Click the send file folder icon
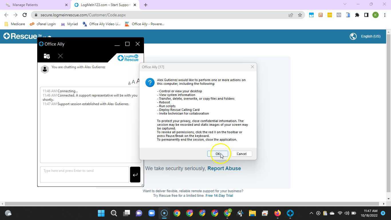Screen dimensions: 391x220 coord(47,56)
